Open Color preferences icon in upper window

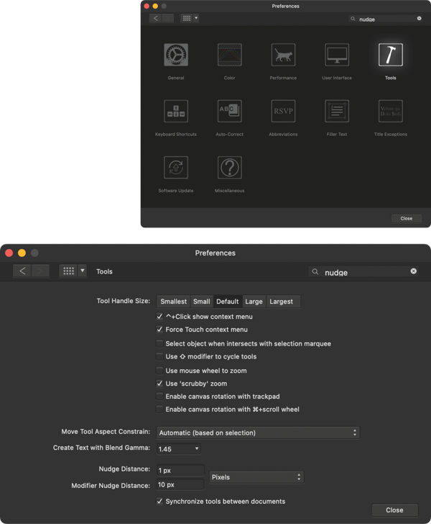coord(230,55)
